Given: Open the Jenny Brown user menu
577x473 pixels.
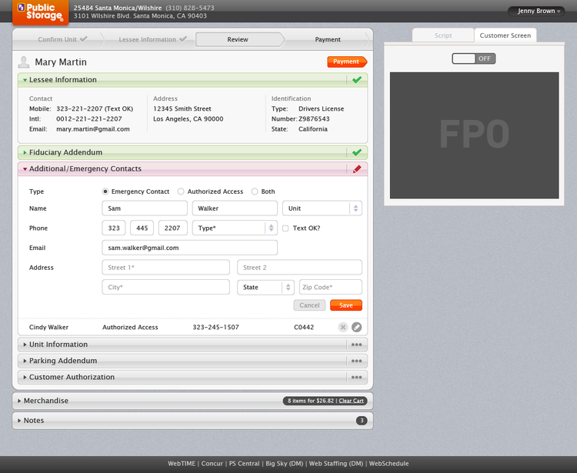Looking at the screenshot, I should click(x=536, y=11).
